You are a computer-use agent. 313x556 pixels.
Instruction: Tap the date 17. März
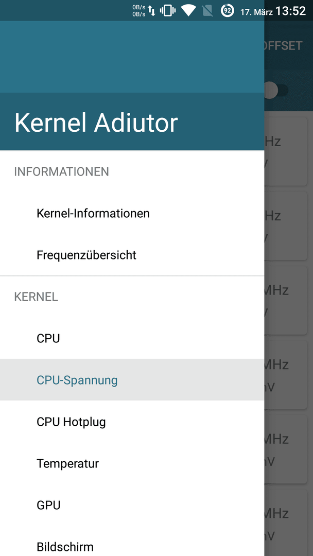coord(256,11)
